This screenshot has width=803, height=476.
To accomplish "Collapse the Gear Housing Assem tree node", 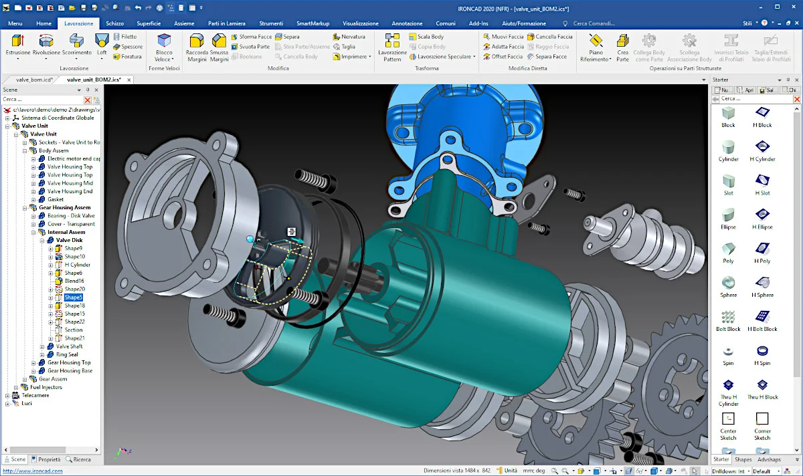I will click(25, 208).
